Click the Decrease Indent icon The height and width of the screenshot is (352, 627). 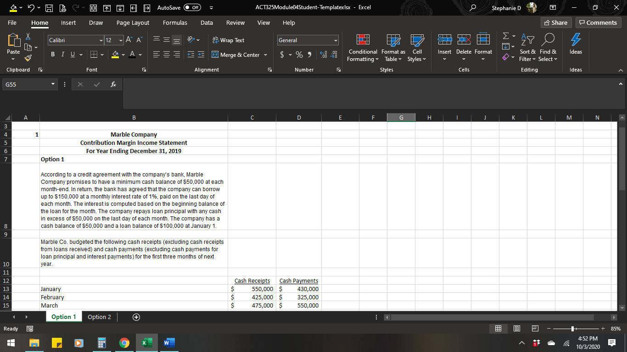tap(191, 55)
